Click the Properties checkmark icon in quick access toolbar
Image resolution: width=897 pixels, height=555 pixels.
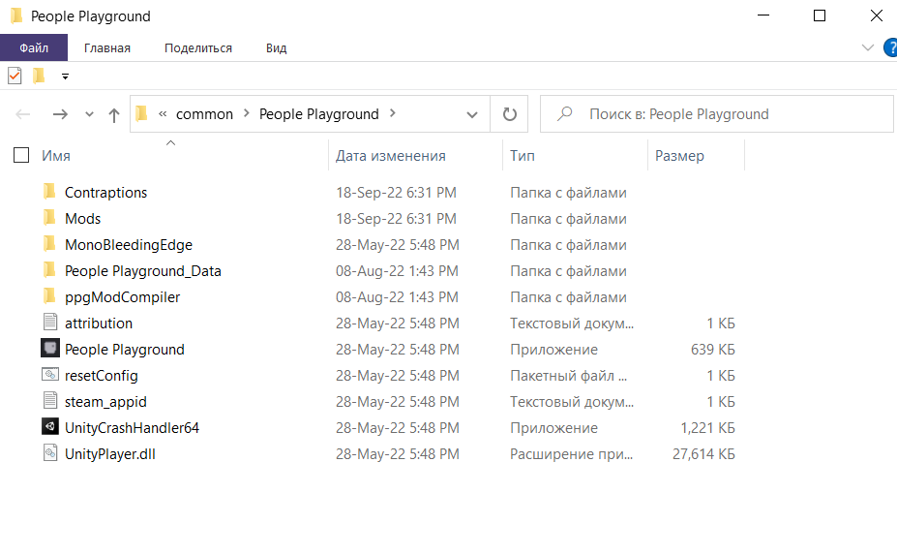(x=15, y=76)
